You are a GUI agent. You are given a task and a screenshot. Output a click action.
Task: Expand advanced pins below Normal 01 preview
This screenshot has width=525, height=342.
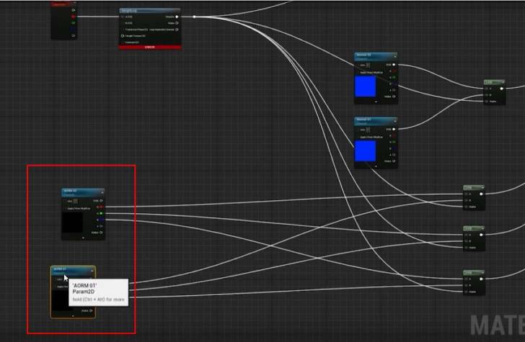pos(376,166)
